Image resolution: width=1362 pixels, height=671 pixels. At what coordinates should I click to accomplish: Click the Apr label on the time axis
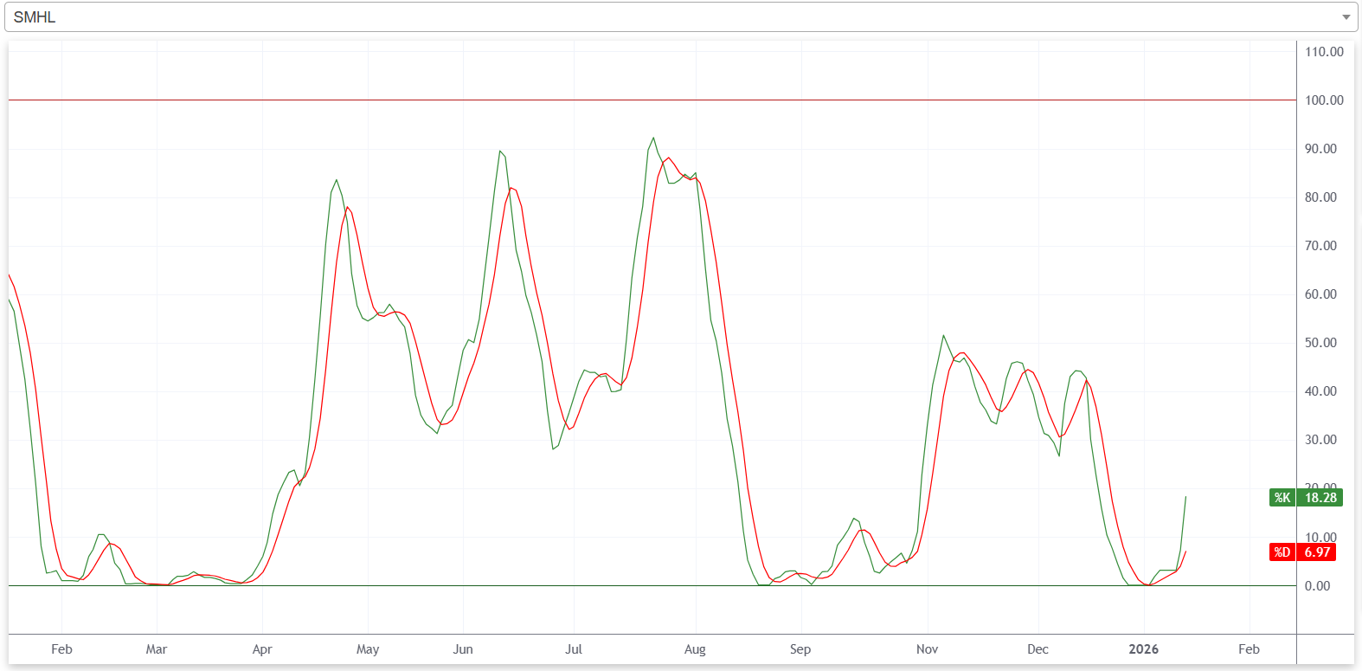[x=262, y=649]
